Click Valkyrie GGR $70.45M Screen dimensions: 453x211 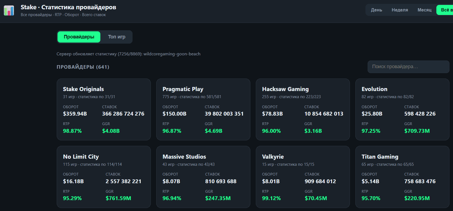[x=316, y=198]
